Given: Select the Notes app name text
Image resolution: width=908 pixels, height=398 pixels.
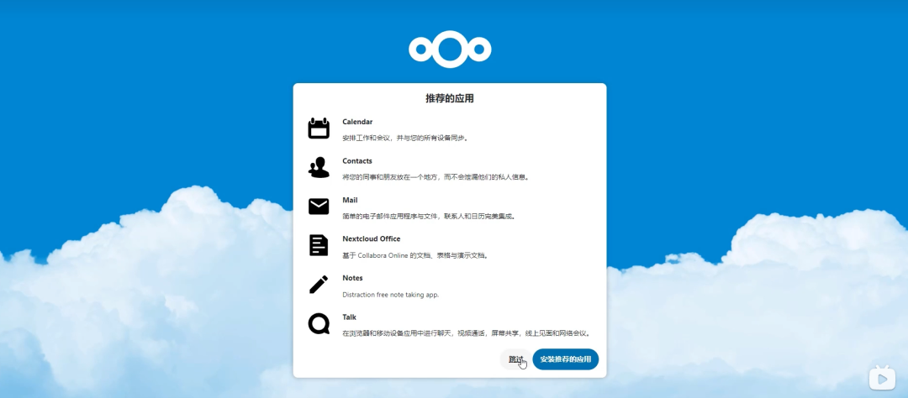Looking at the screenshot, I should point(352,278).
